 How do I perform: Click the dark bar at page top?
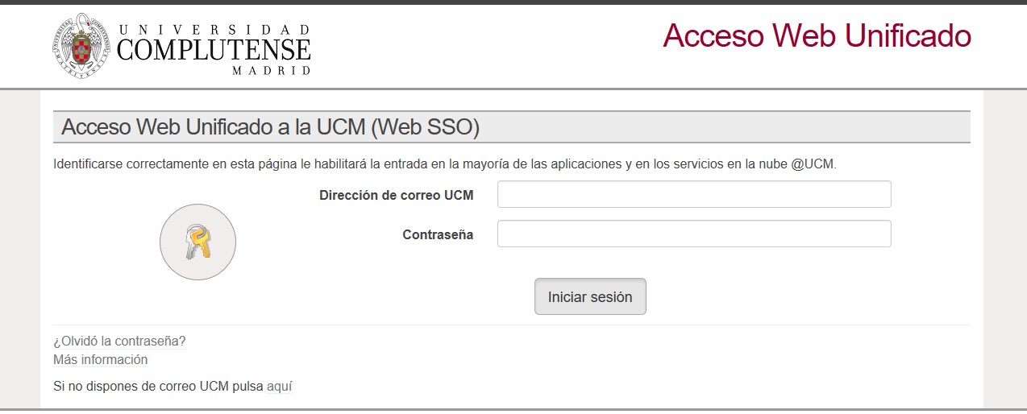tap(513, 2)
